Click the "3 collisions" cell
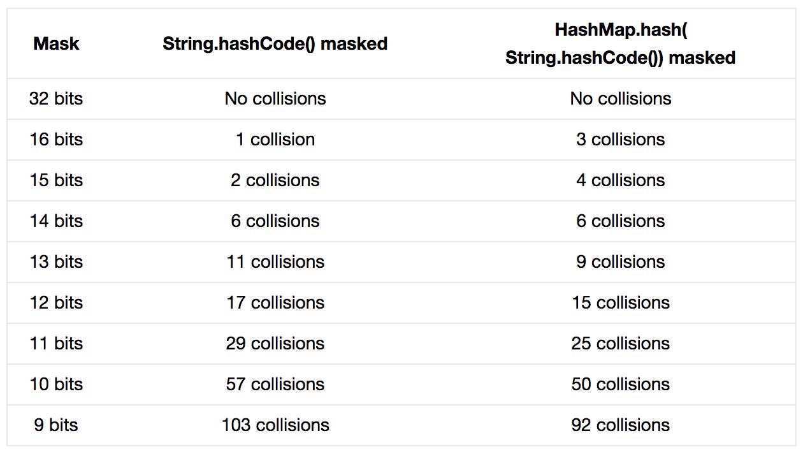Screen dimensions: 803x454 620,140
